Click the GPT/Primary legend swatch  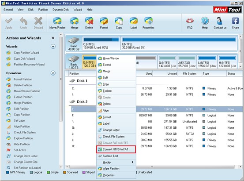8,172
